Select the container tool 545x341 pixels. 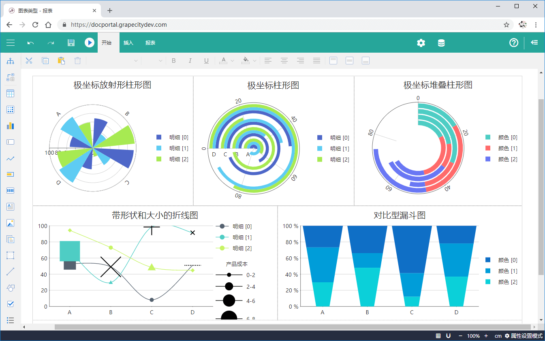11,256
